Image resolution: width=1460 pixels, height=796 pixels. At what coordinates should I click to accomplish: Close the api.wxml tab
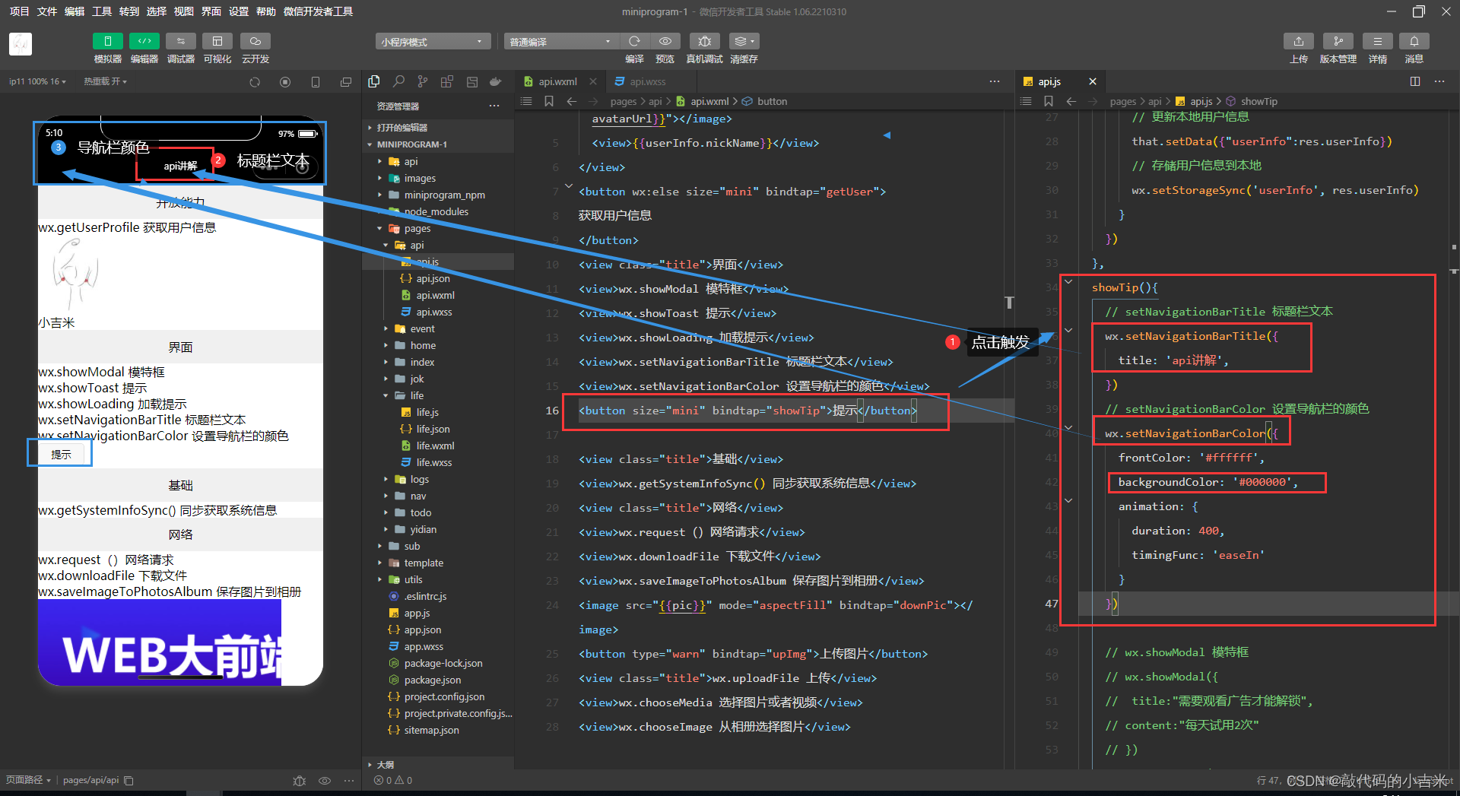tap(593, 81)
